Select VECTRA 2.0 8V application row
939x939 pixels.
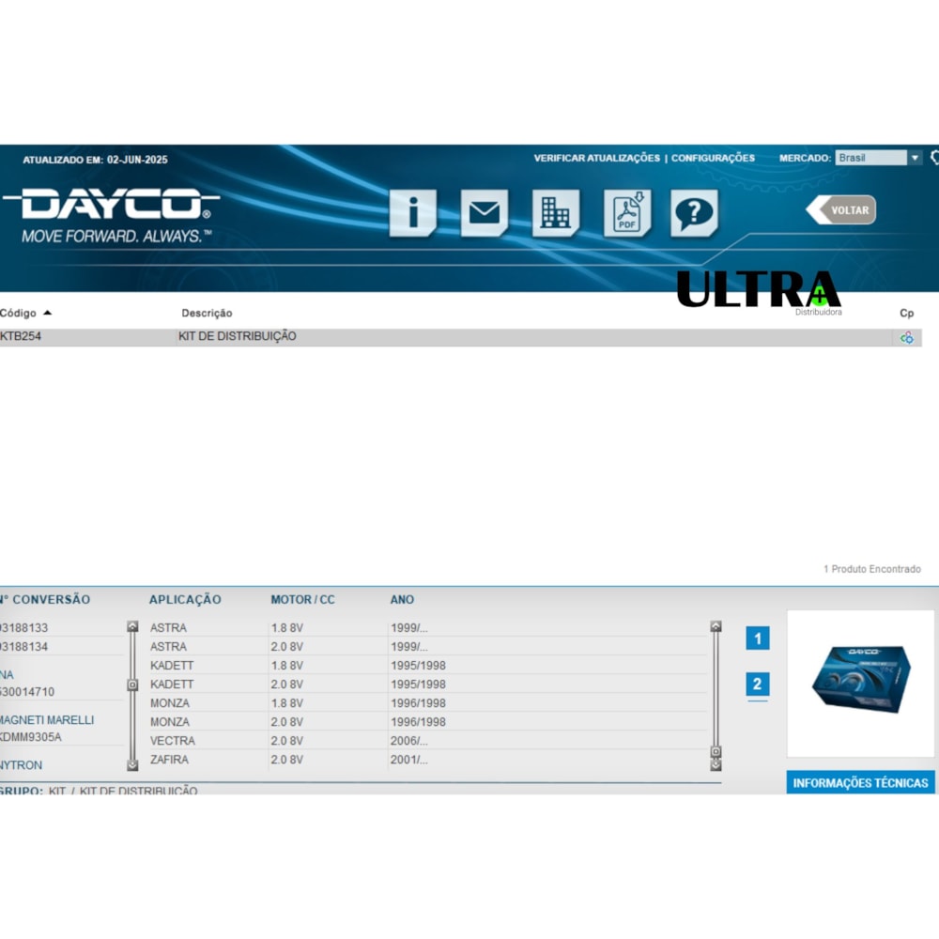tap(428, 741)
